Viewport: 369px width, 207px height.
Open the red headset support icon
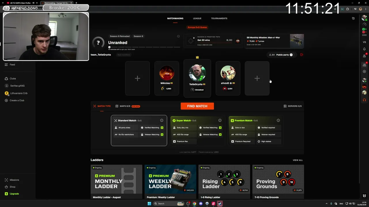364,100
